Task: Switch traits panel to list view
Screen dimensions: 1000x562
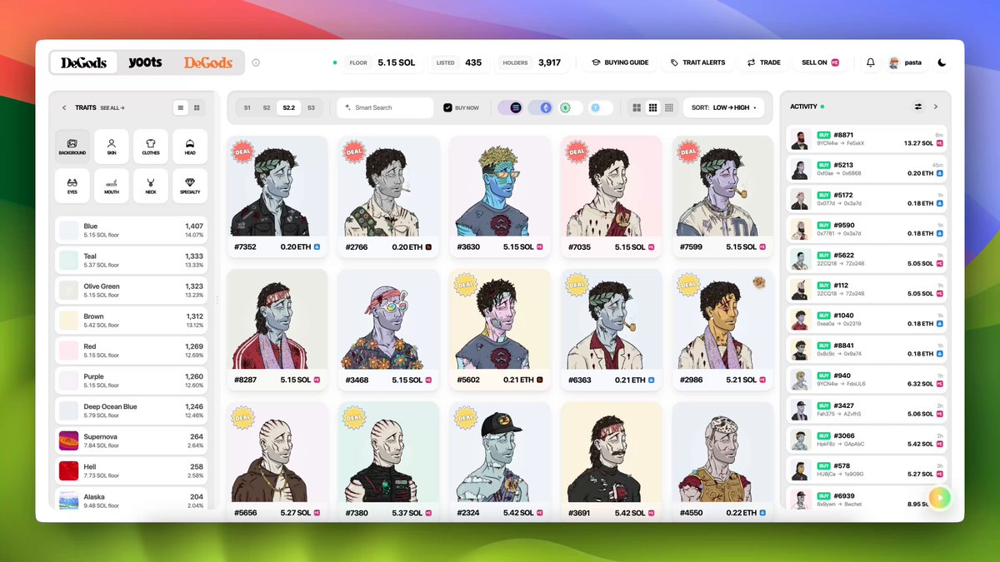Action: 181,107
